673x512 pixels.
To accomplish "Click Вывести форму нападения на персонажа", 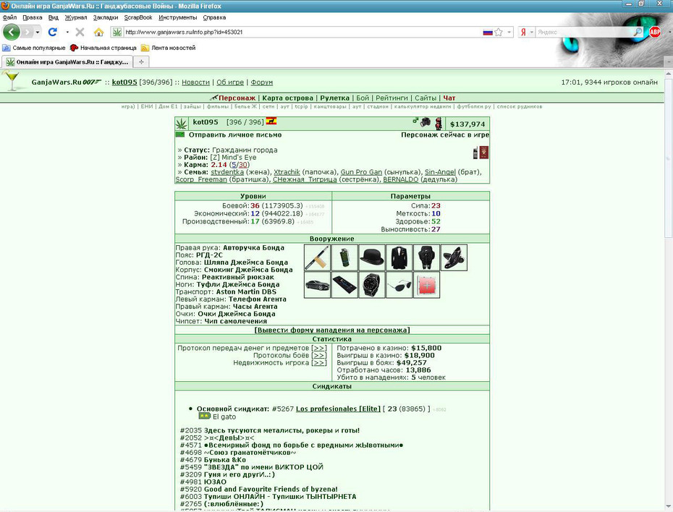I will (x=332, y=330).
